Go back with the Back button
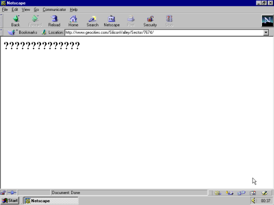Screen dimensions: 274x205 16,21
